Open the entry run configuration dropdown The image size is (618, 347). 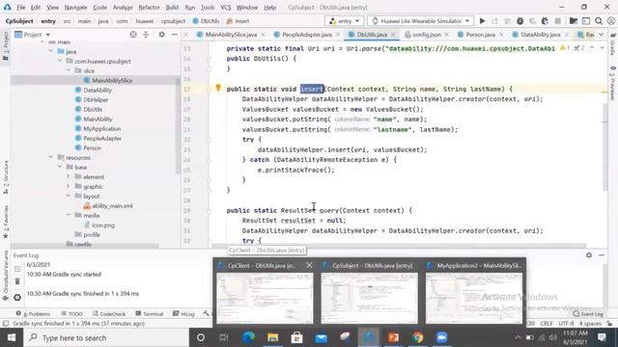[x=344, y=21]
